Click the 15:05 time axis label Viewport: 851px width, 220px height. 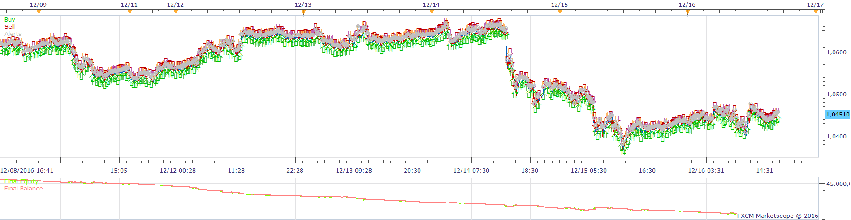coord(119,171)
